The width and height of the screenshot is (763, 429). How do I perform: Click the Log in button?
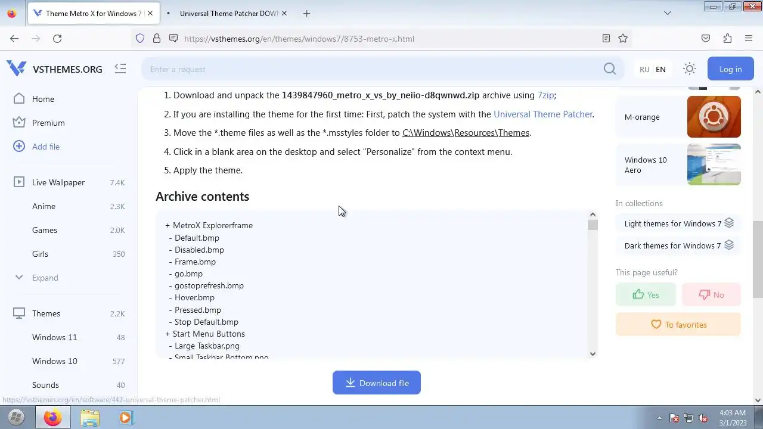pos(730,69)
